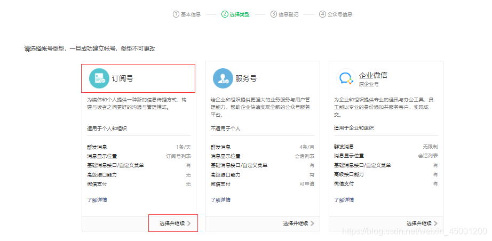Open 了解详情 link in 企业微信 card

tap(344, 199)
